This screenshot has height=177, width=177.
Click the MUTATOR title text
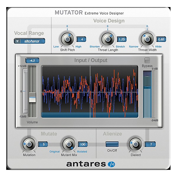pyautogui.click(x=69, y=12)
